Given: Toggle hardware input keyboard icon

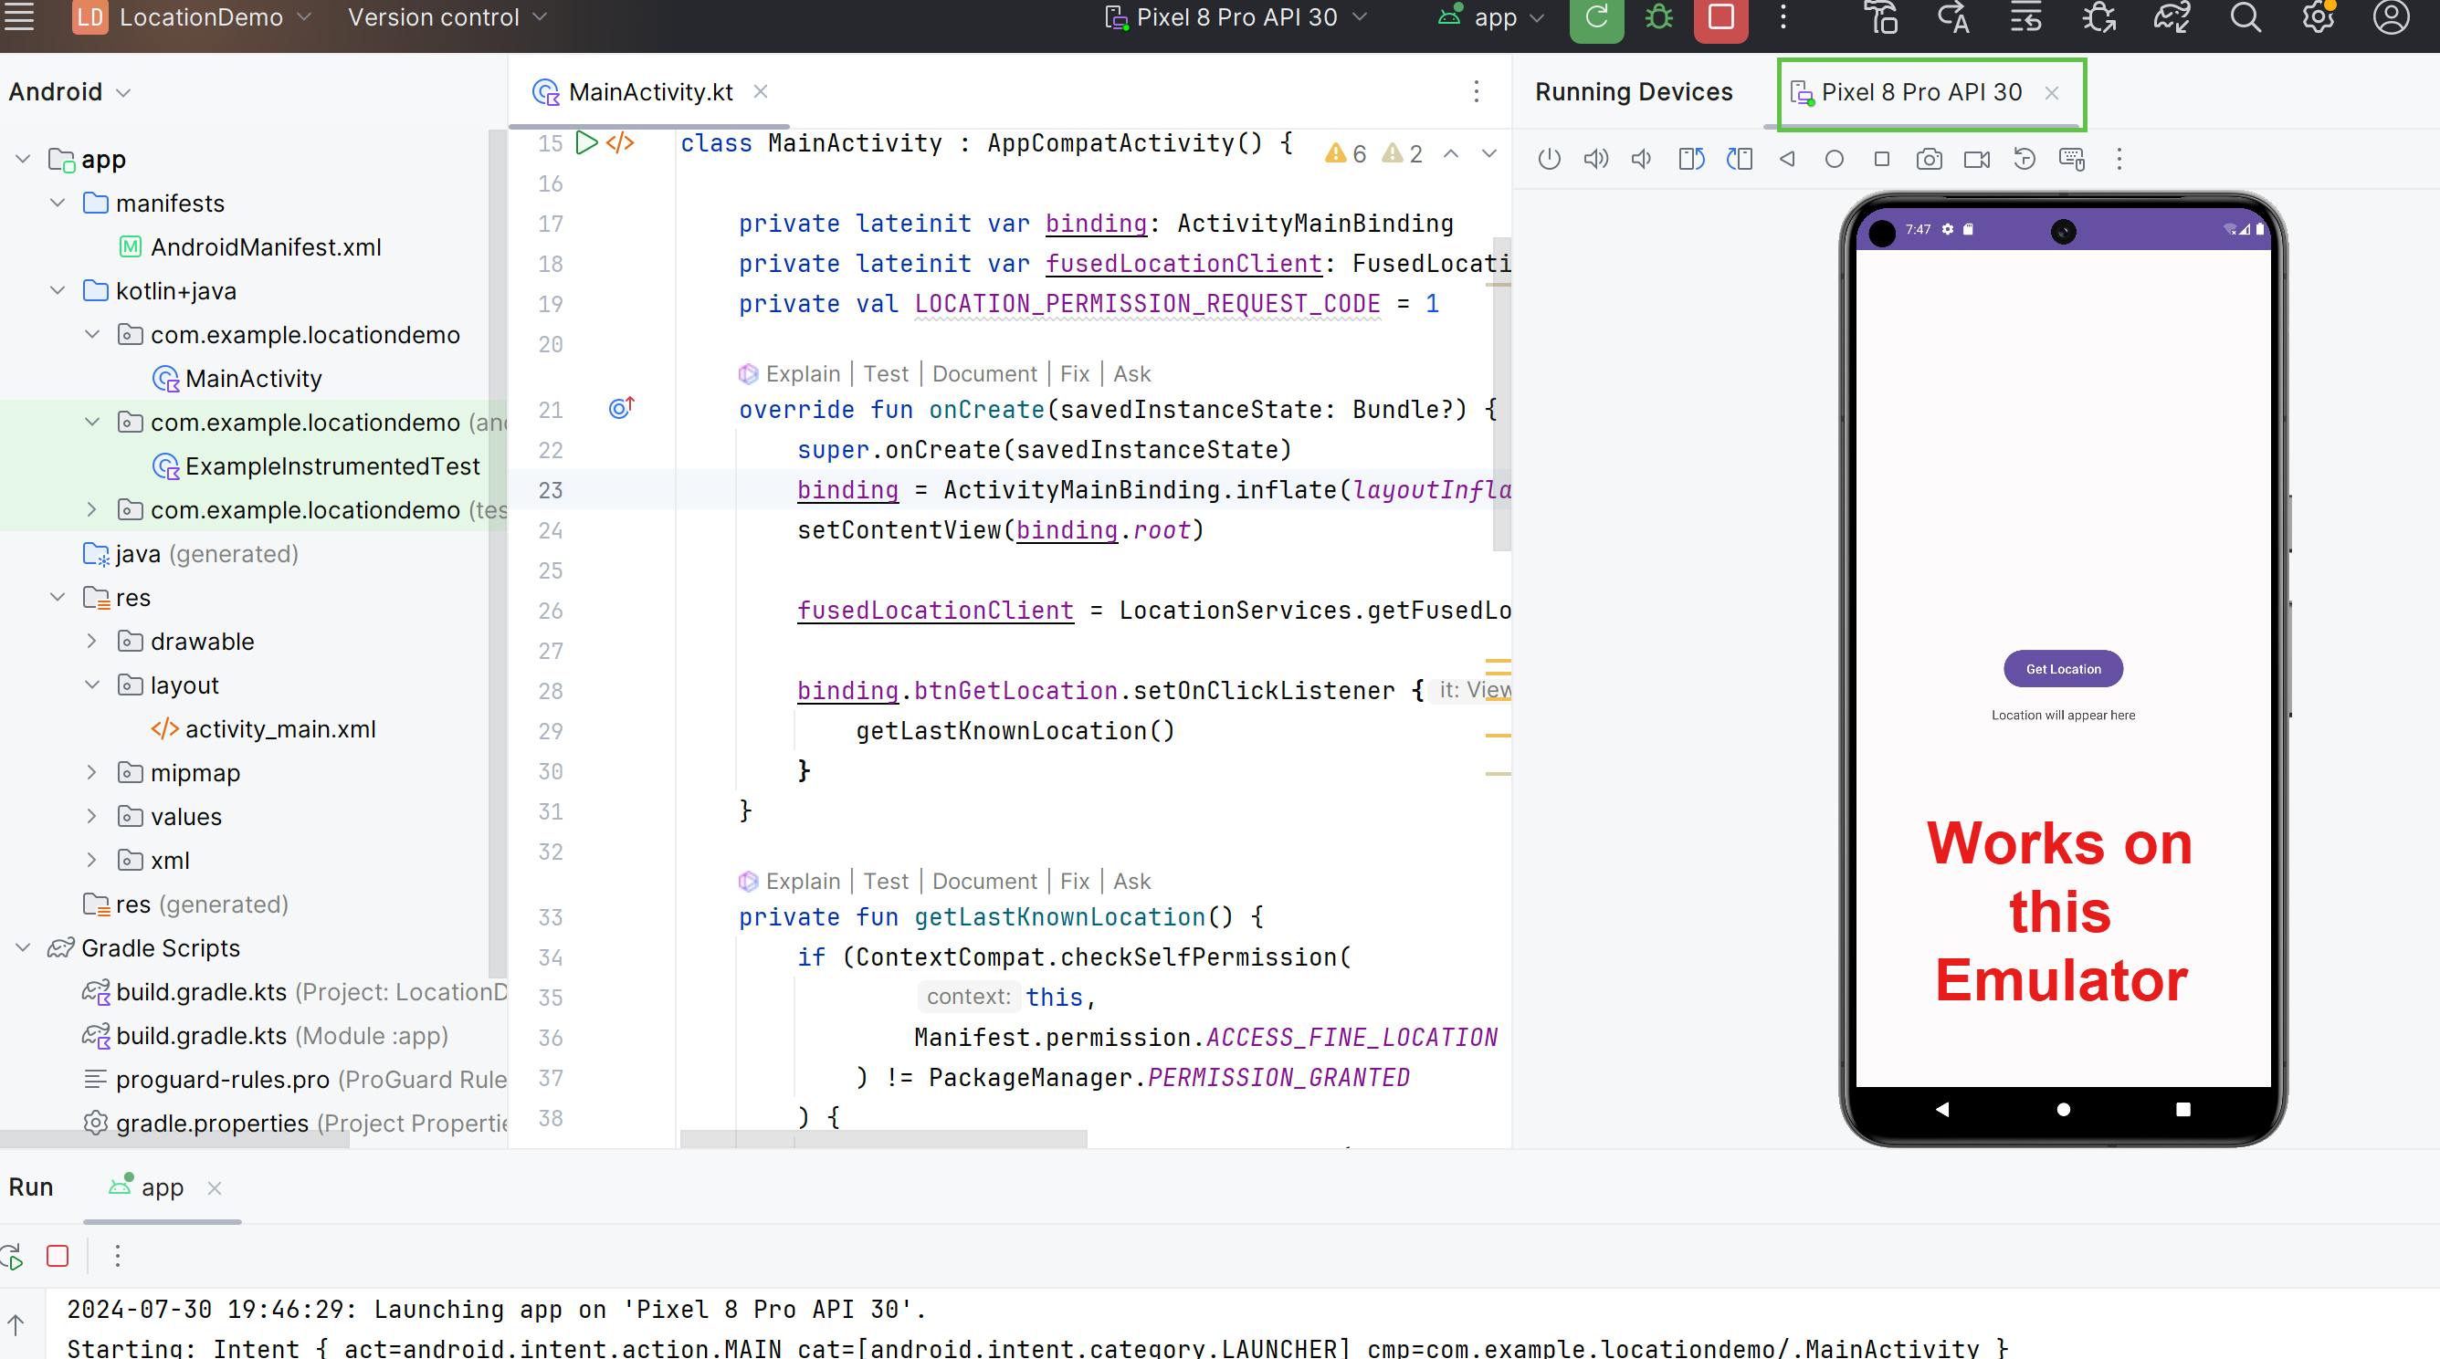Looking at the screenshot, I should pos(2073,159).
